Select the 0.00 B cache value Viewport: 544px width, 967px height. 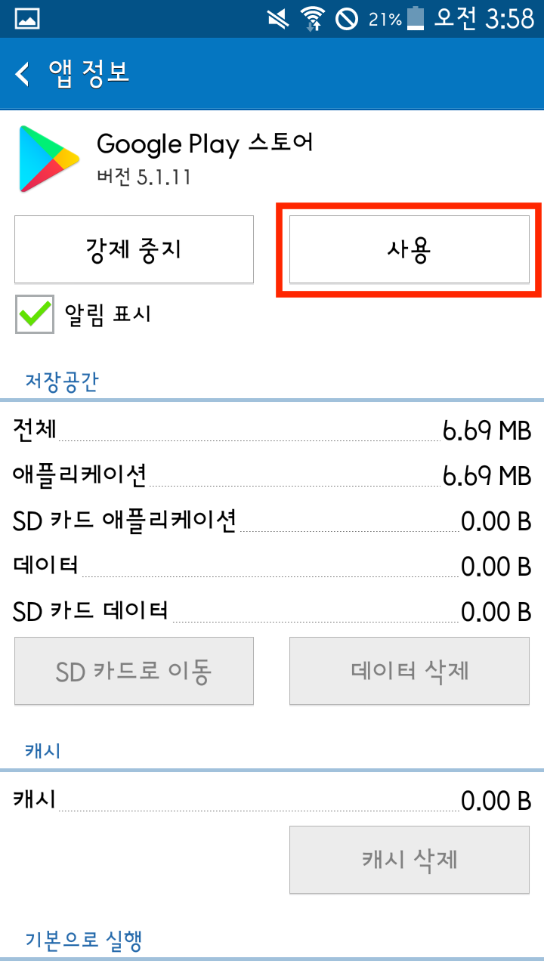coord(496,801)
